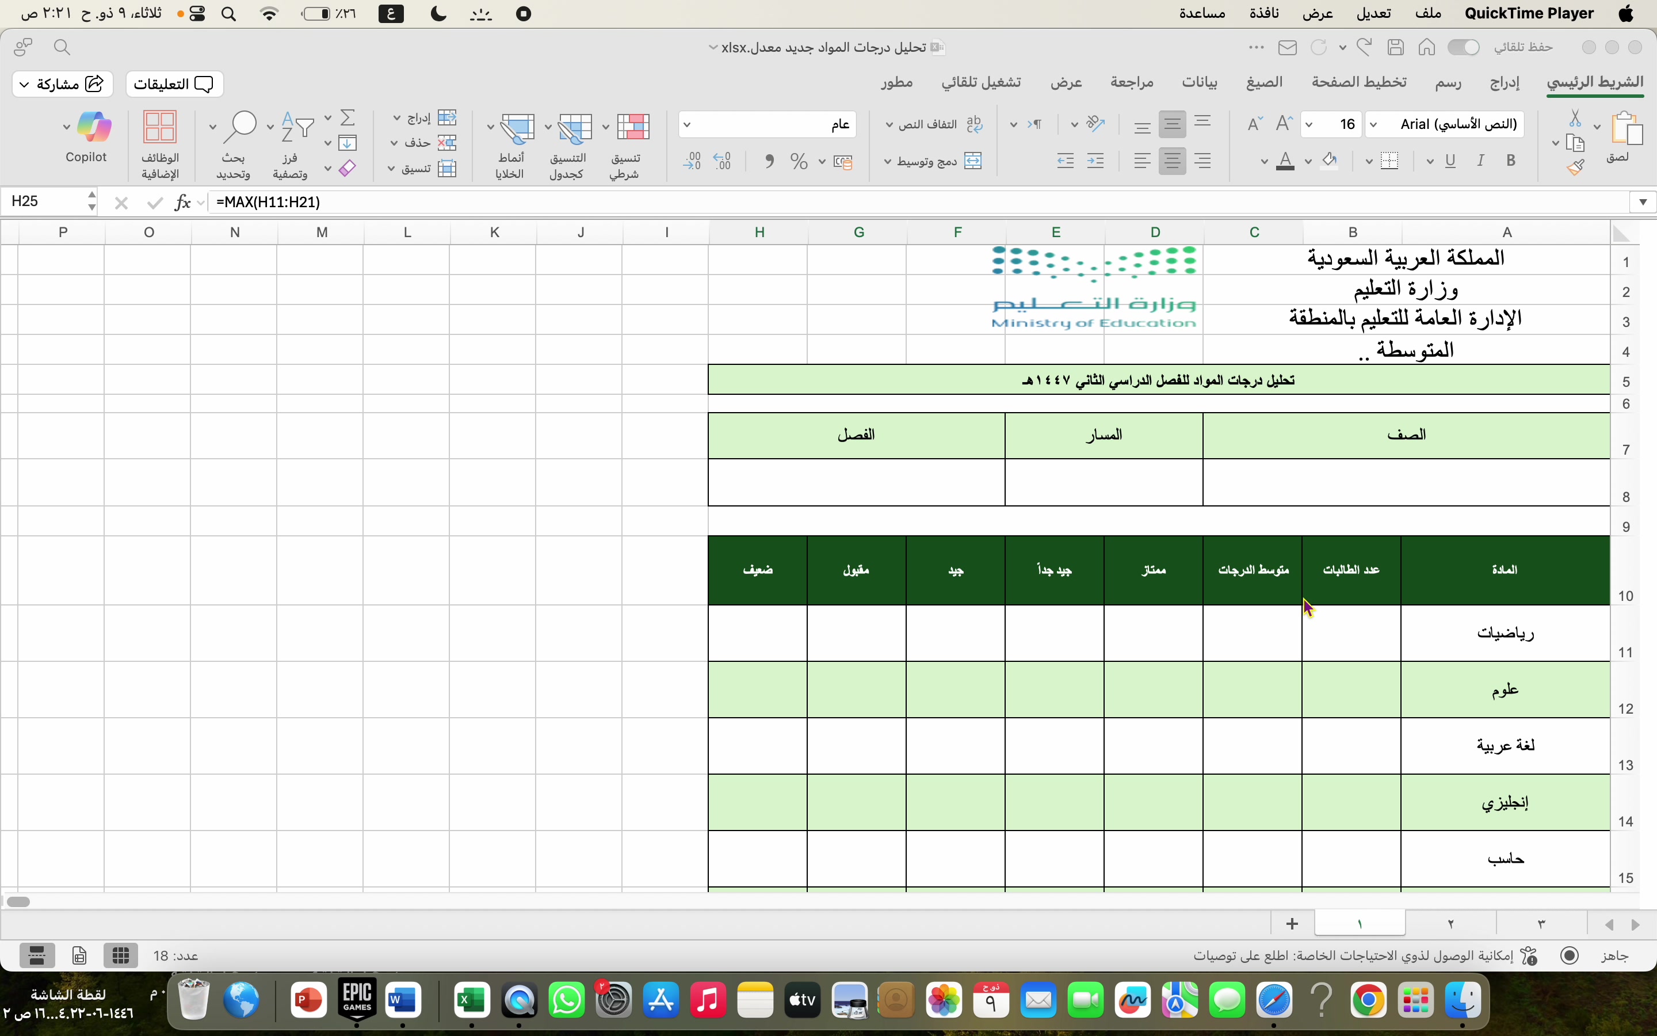This screenshot has width=1657, height=1036.
Task: Click the home icon in the title bar
Action: (x=1427, y=47)
